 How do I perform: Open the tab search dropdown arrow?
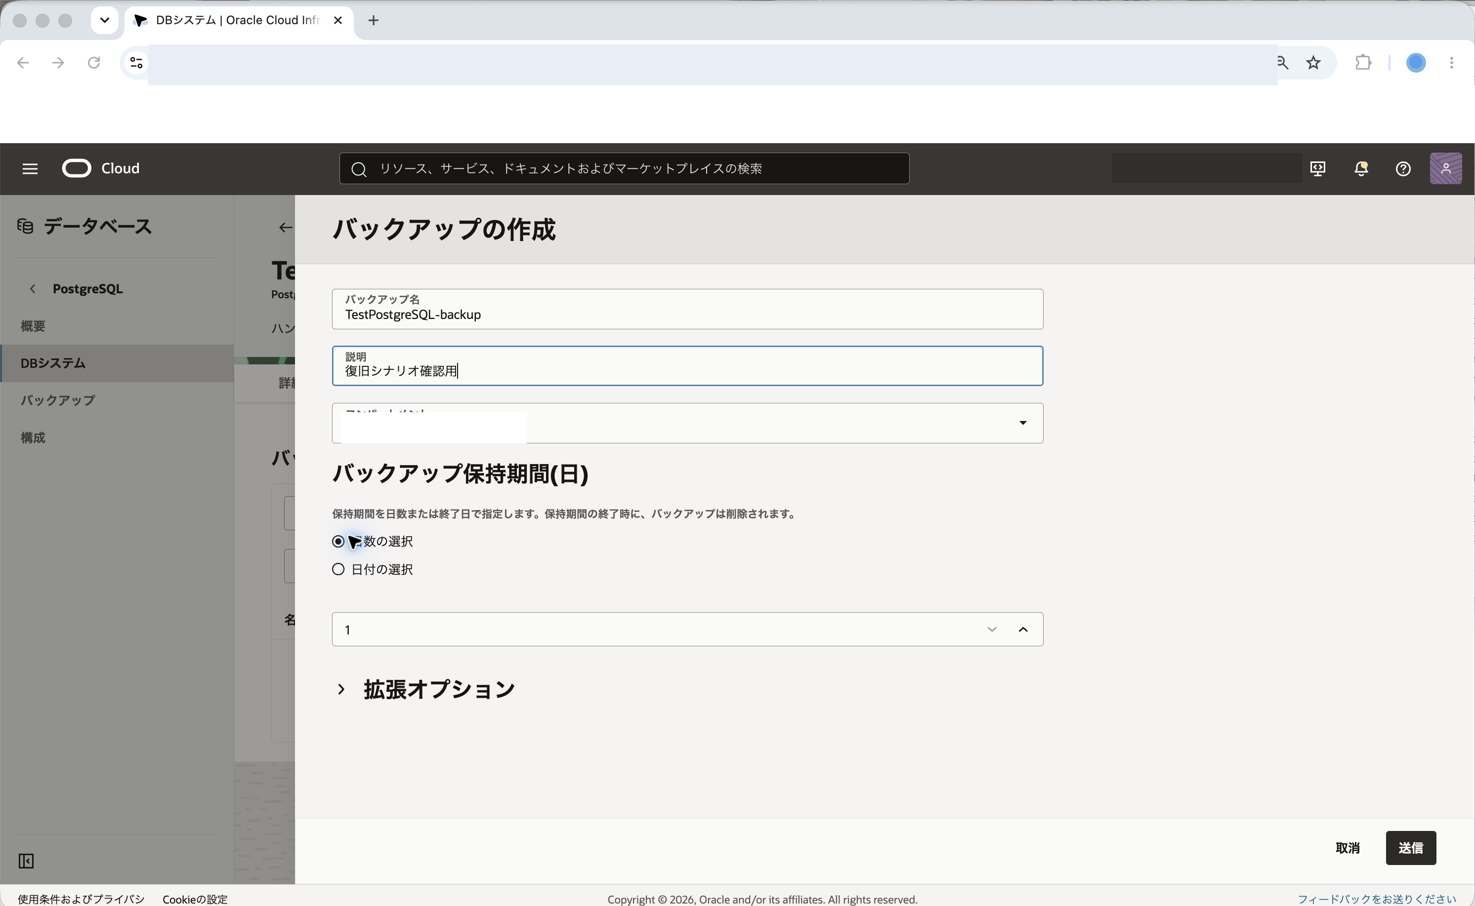pyautogui.click(x=104, y=20)
